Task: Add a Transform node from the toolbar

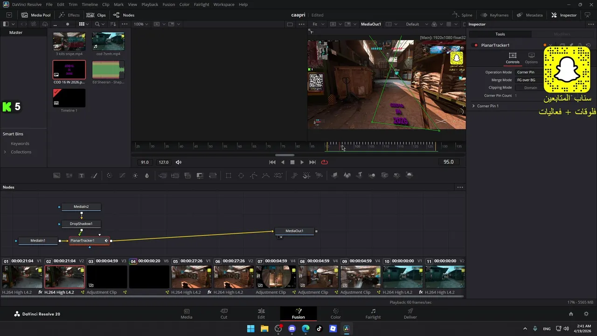Action: pos(213,175)
